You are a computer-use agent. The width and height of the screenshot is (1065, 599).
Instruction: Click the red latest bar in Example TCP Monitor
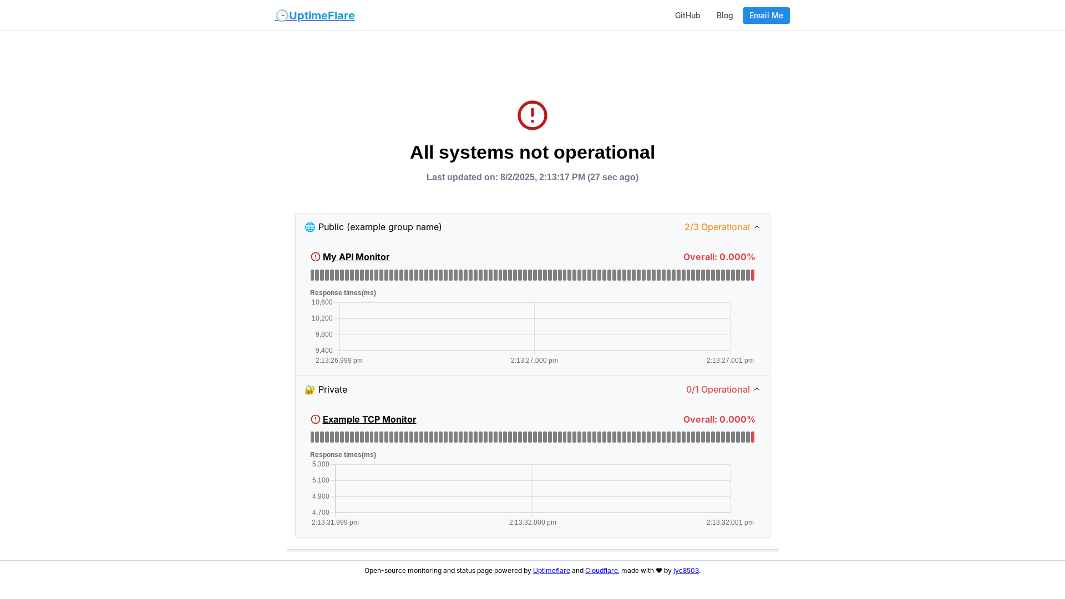pyautogui.click(x=753, y=437)
